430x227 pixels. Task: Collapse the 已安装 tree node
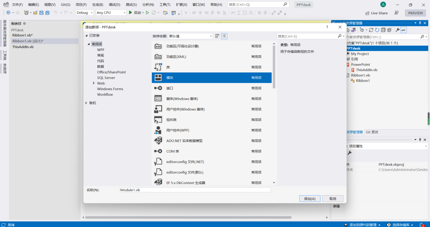(87, 35)
